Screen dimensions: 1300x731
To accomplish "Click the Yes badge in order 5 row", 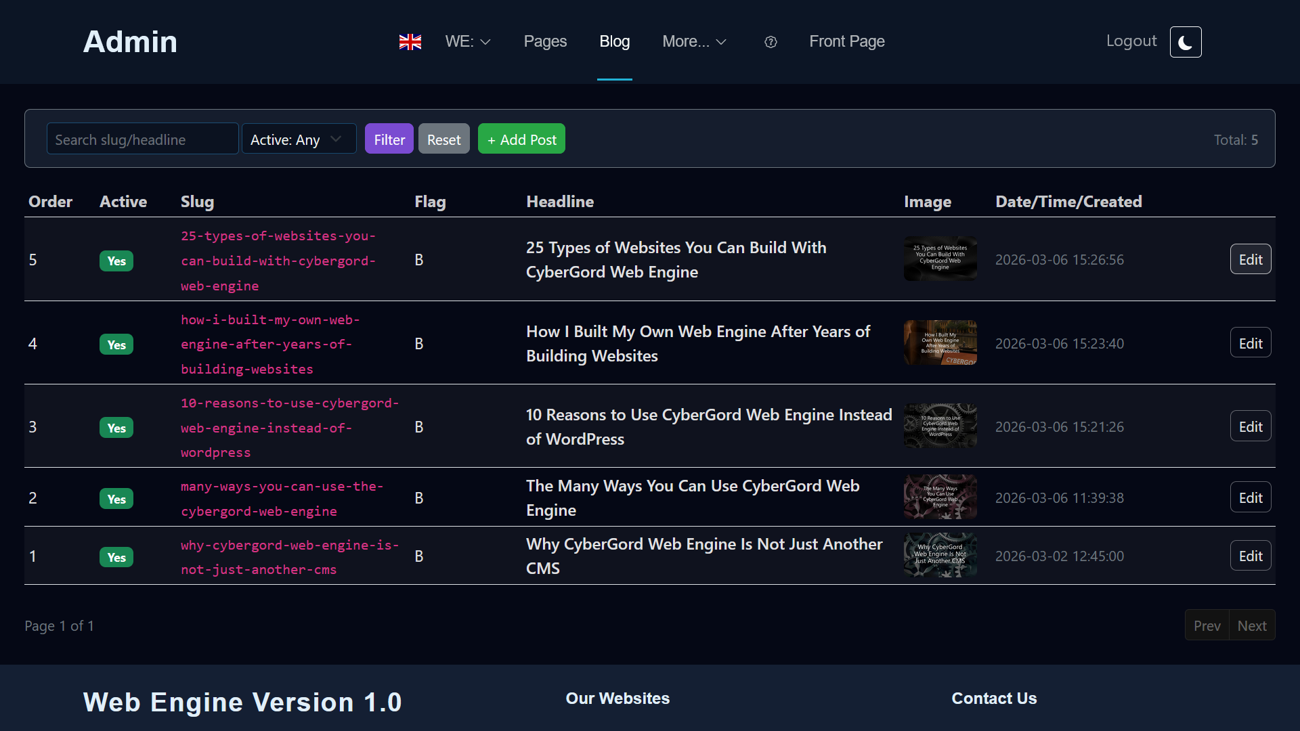I will pos(116,261).
